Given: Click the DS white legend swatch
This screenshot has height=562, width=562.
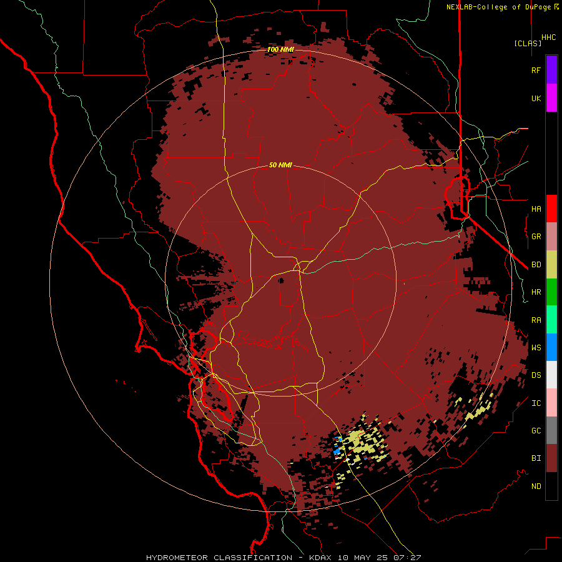Looking at the screenshot, I should (551, 375).
